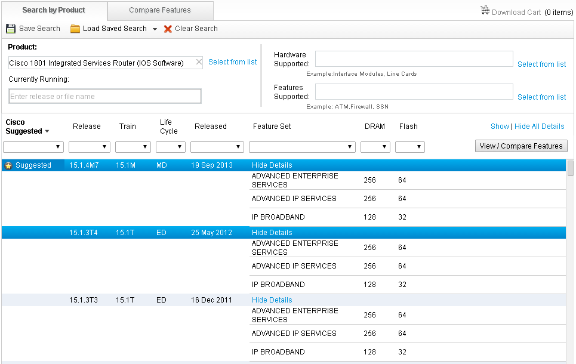The width and height of the screenshot is (576, 364).
Task: Click Hide Details for release 15.1.3T3
Action: 272,300
